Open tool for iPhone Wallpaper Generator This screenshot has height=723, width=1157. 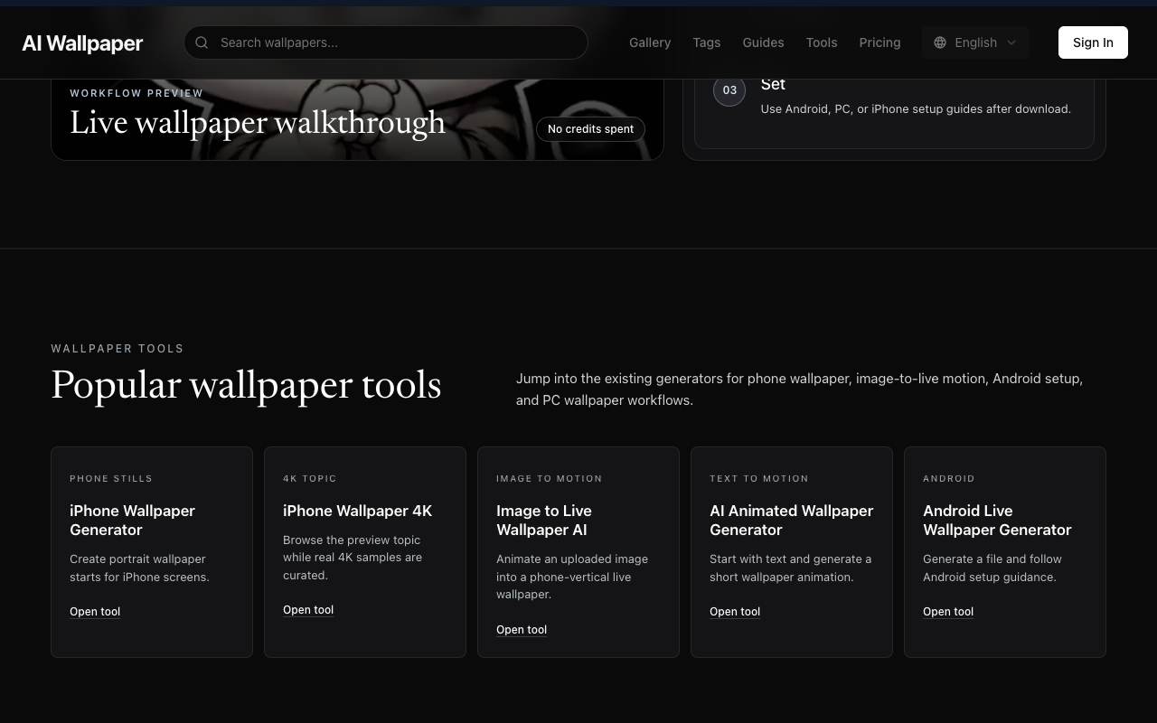[95, 612]
